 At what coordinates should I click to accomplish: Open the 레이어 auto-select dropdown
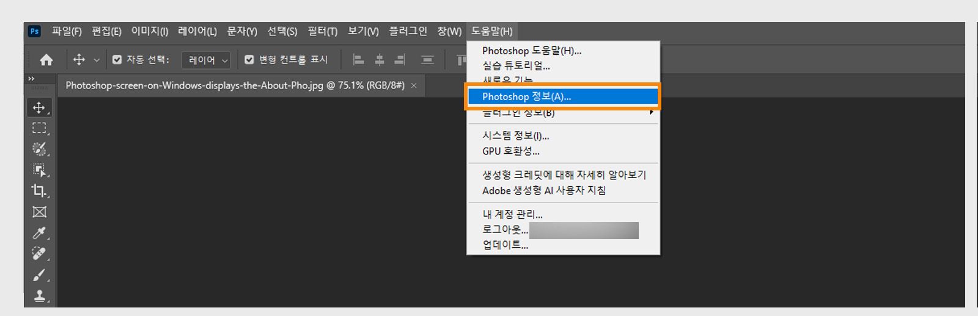[x=207, y=60]
